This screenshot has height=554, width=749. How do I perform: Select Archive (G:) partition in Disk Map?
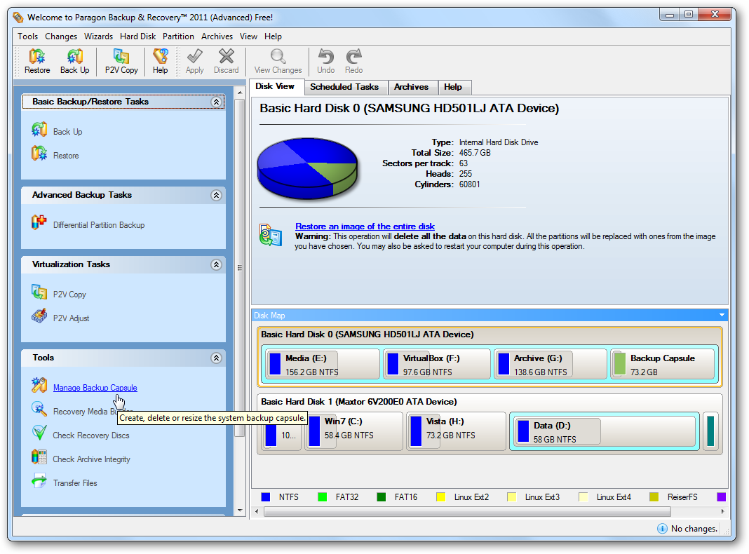[551, 365]
